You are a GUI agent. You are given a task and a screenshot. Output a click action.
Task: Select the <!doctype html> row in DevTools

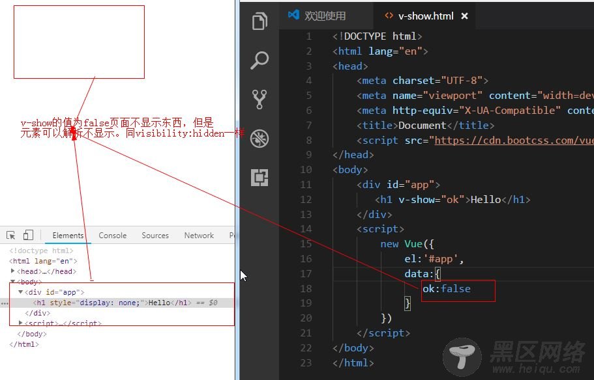point(41,251)
